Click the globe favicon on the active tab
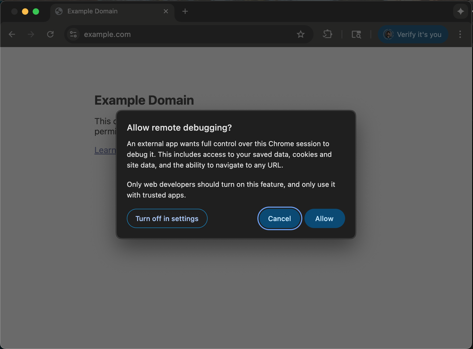Image resolution: width=473 pixels, height=349 pixels. 58,11
